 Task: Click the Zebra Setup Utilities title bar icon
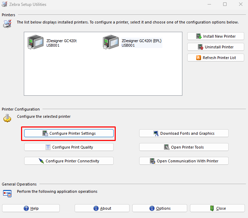pyautogui.click(x=4, y=4)
